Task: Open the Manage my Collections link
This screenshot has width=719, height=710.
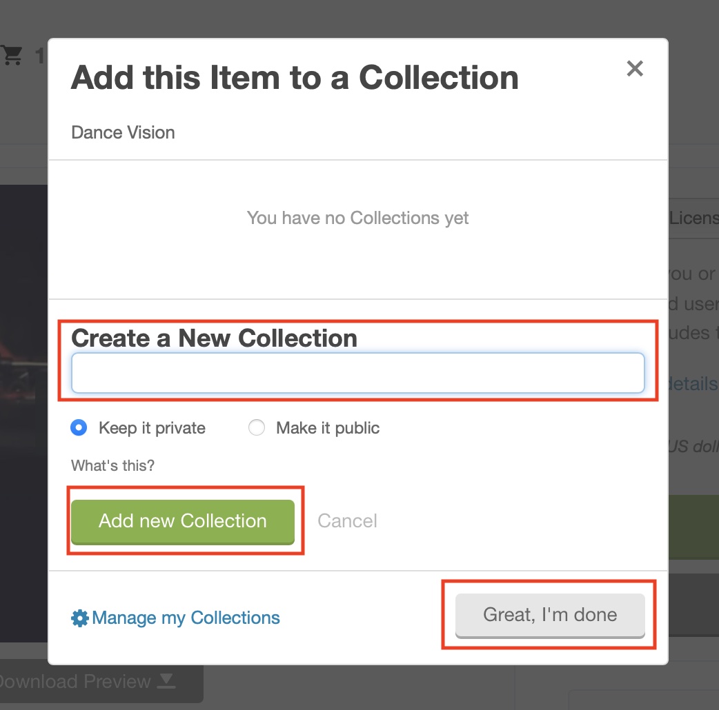Action: (186, 618)
